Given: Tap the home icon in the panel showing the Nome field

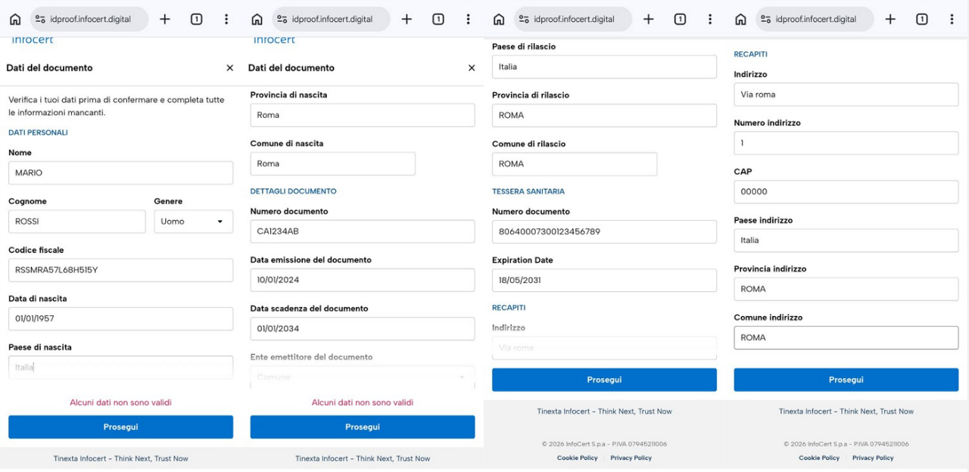Looking at the screenshot, I should coord(14,20).
